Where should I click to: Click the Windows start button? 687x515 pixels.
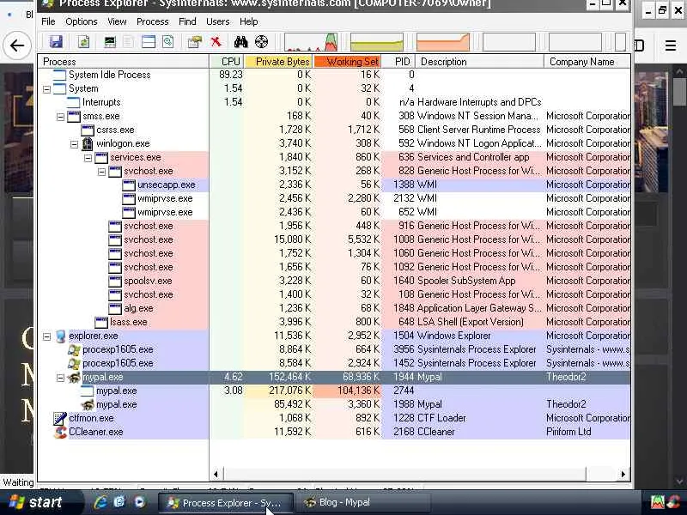pyautogui.click(x=40, y=502)
